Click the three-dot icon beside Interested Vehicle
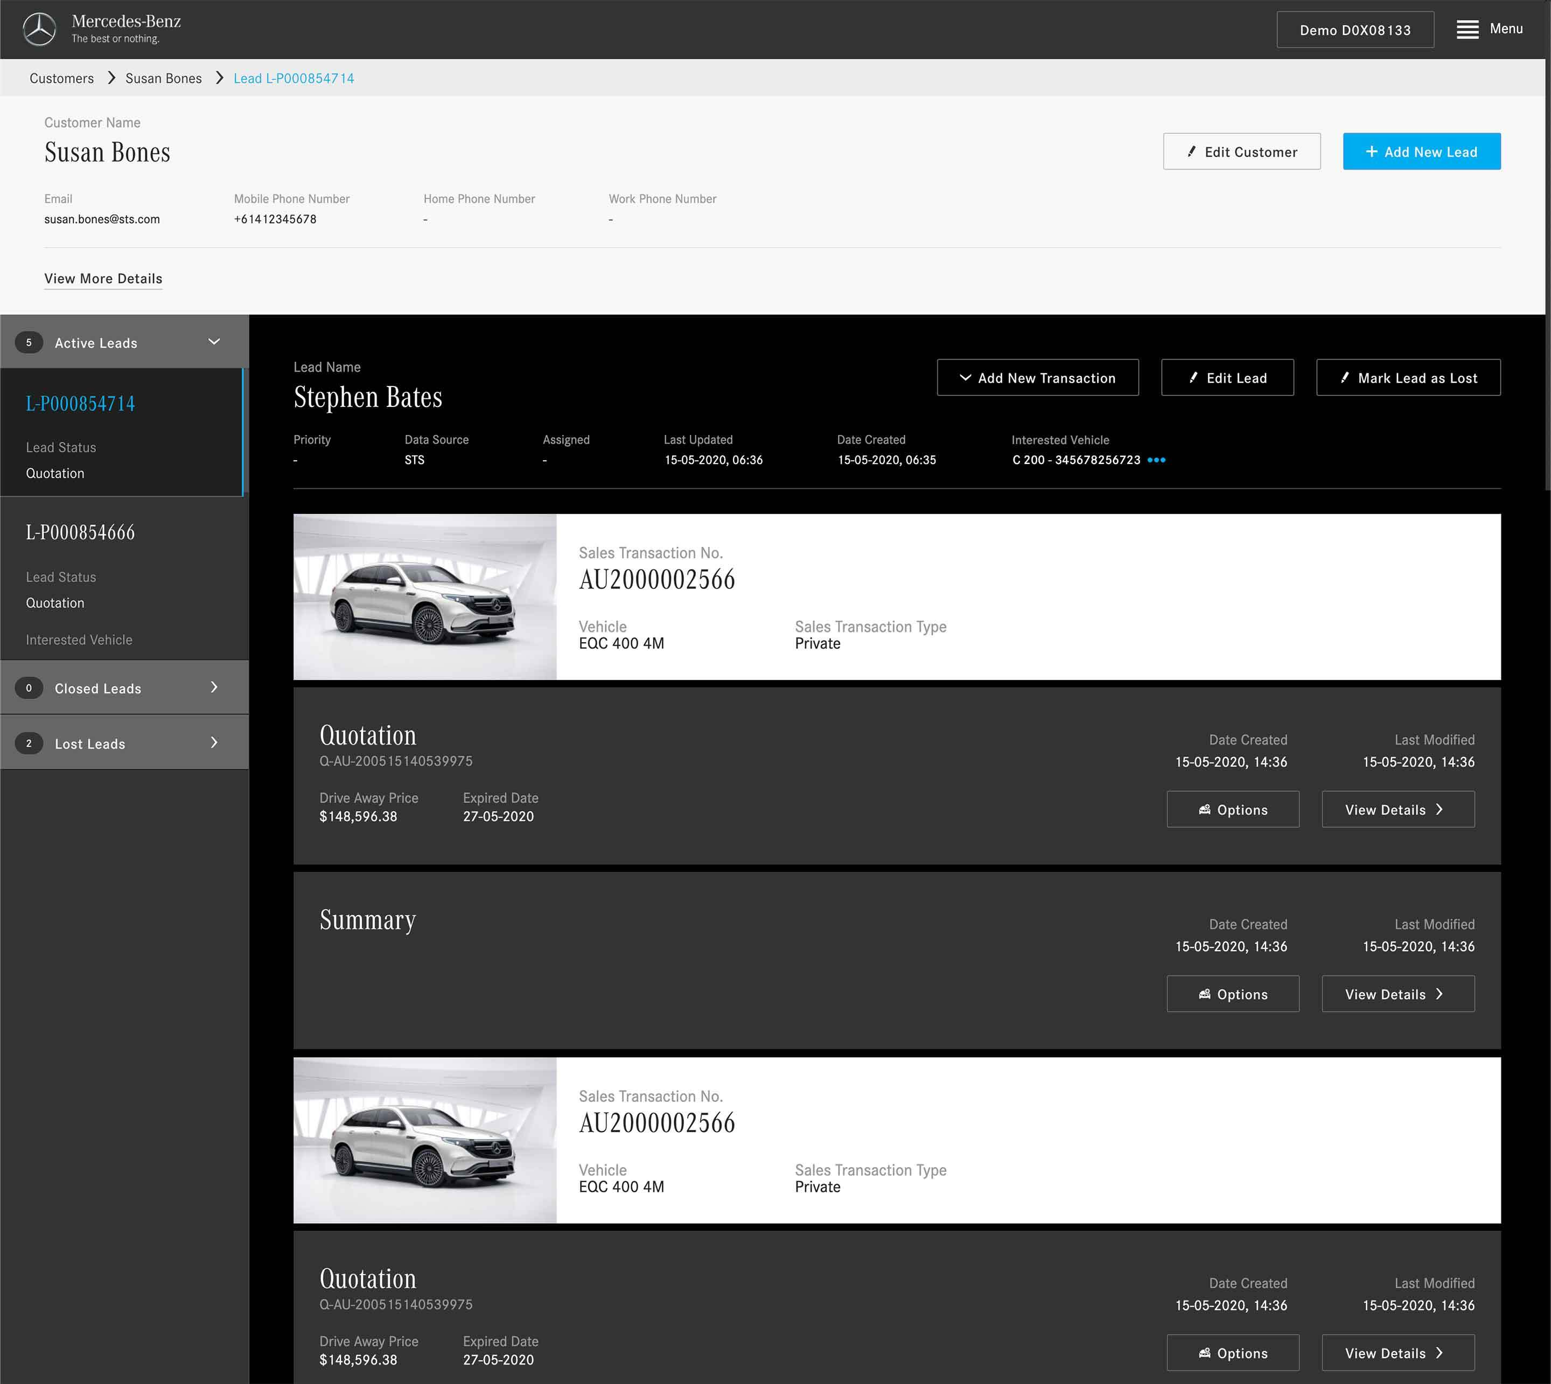Image resolution: width=1551 pixels, height=1384 pixels. [x=1156, y=460]
